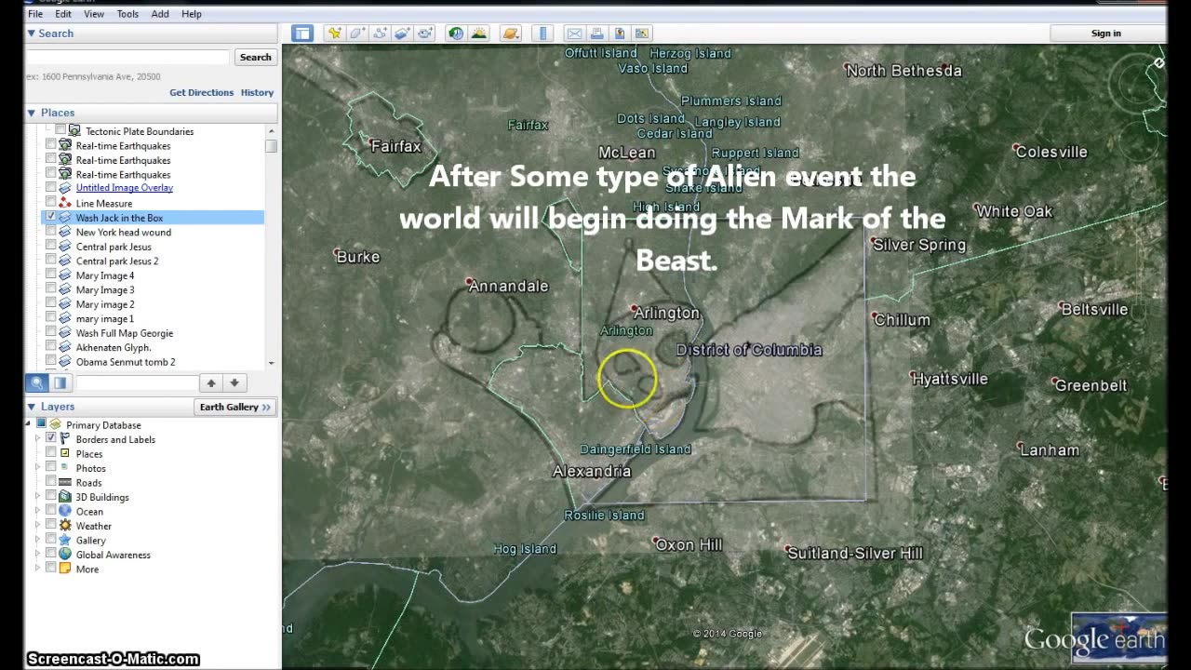The image size is (1191, 670).
Task: Choose the Add Image Overlay tool
Action: pyautogui.click(x=402, y=33)
